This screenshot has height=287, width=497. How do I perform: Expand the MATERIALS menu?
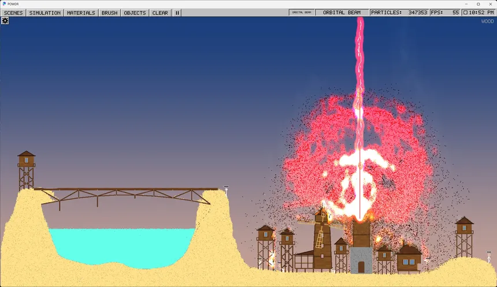click(x=81, y=13)
